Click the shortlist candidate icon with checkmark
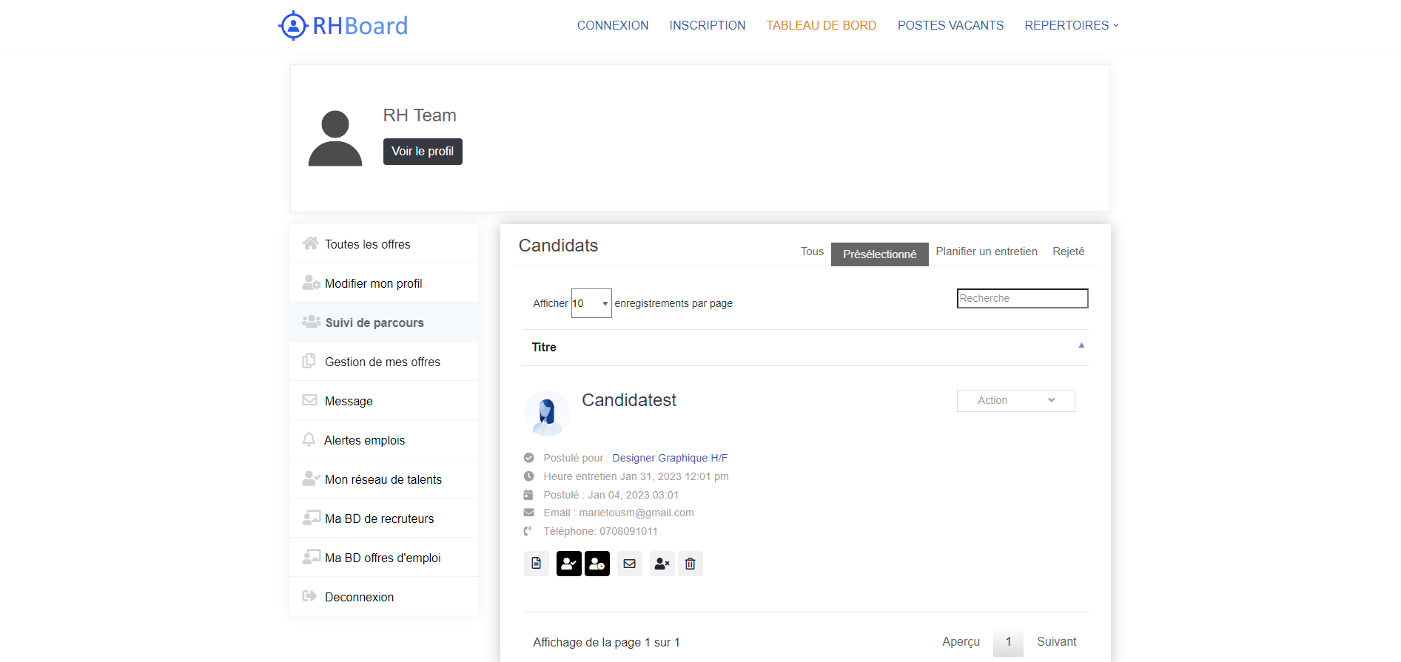1401x662 pixels. point(568,564)
